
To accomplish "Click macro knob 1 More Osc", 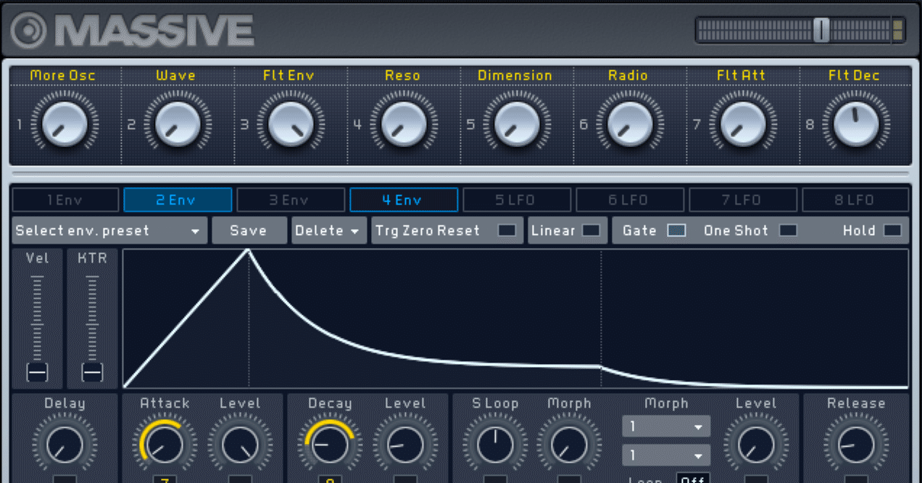I will (65, 124).
